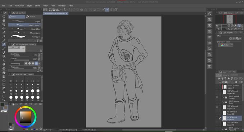Expand Folder 7 in layer list
244x132 pixels.
point(223,98)
